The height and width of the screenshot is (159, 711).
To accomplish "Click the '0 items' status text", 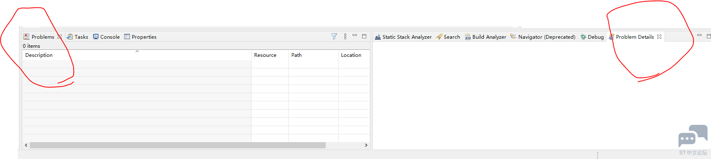I will point(31,46).
